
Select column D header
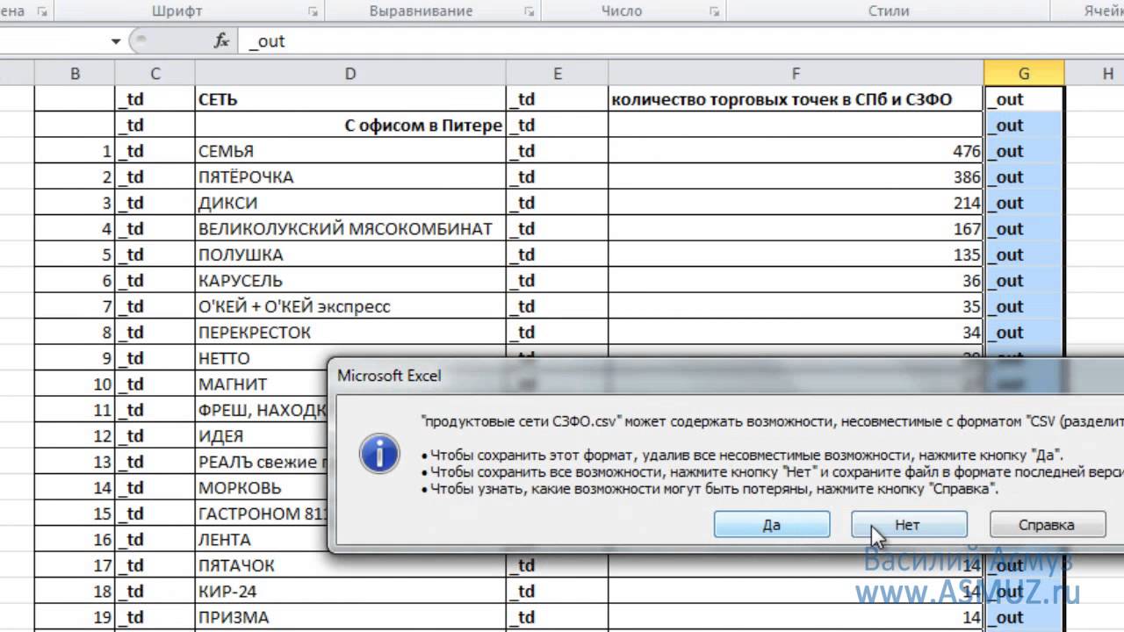(350, 74)
